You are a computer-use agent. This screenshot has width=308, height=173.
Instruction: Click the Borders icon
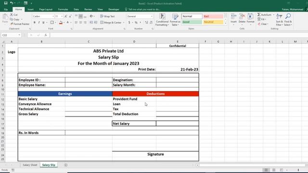52,23
